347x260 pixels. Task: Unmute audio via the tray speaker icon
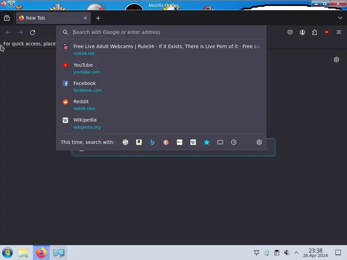pos(287,252)
